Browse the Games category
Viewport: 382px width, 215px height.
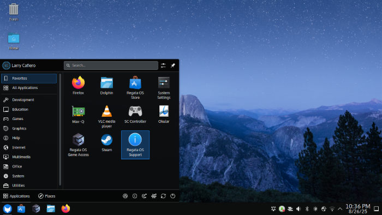click(x=29, y=119)
